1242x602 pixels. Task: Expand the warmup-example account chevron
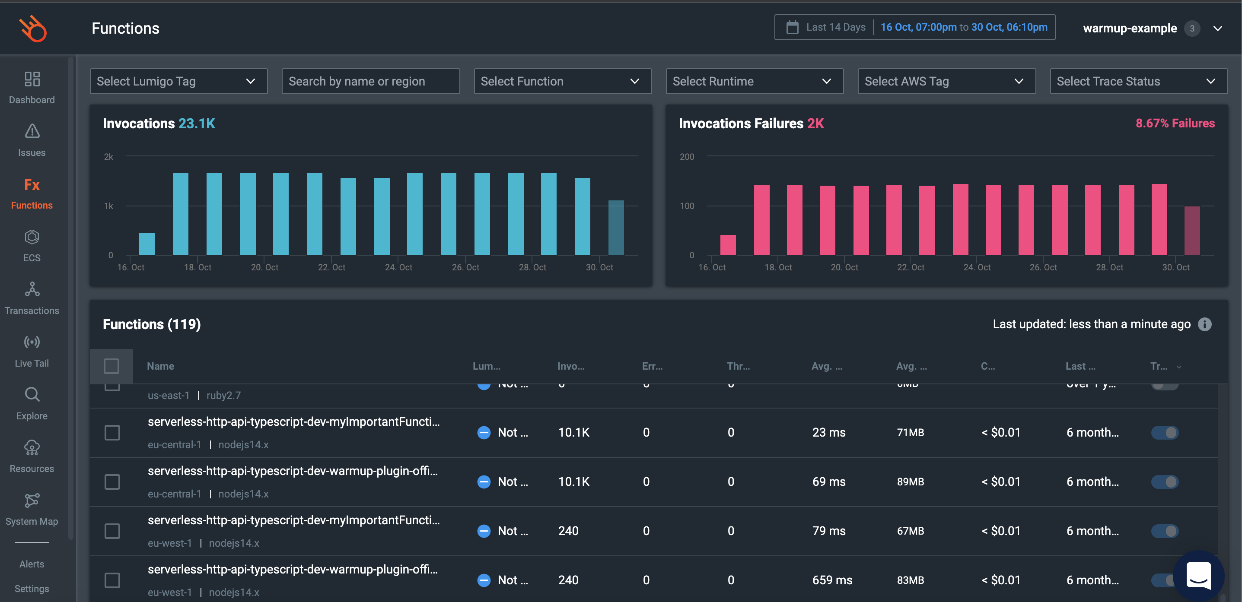click(1217, 29)
